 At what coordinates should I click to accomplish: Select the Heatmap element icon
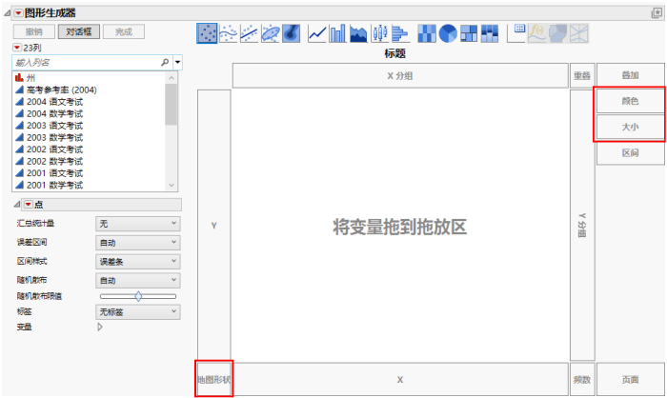pyautogui.click(x=427, y=33)
